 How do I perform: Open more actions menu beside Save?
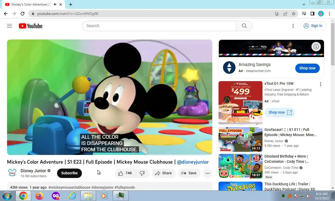click(x=208, y=173)
